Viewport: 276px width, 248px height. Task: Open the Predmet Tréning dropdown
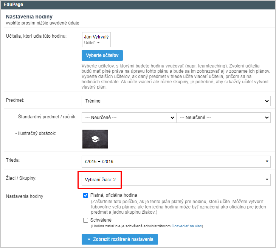pos(176,101)
